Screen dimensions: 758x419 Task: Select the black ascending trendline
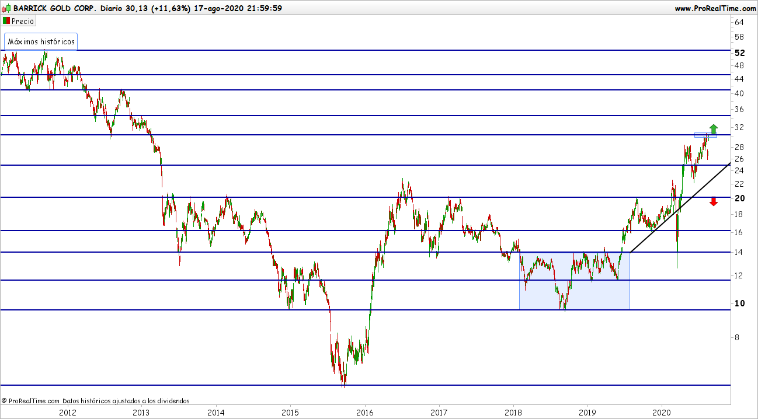[x=680, y=208]
